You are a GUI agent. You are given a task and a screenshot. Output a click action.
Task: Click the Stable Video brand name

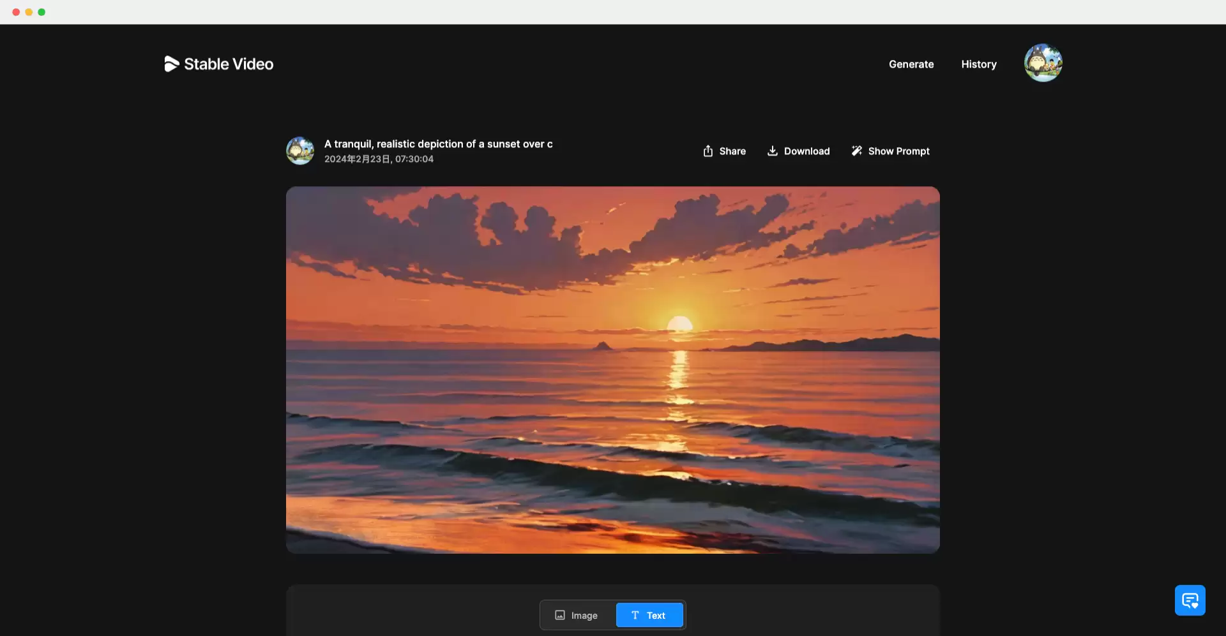229,64
